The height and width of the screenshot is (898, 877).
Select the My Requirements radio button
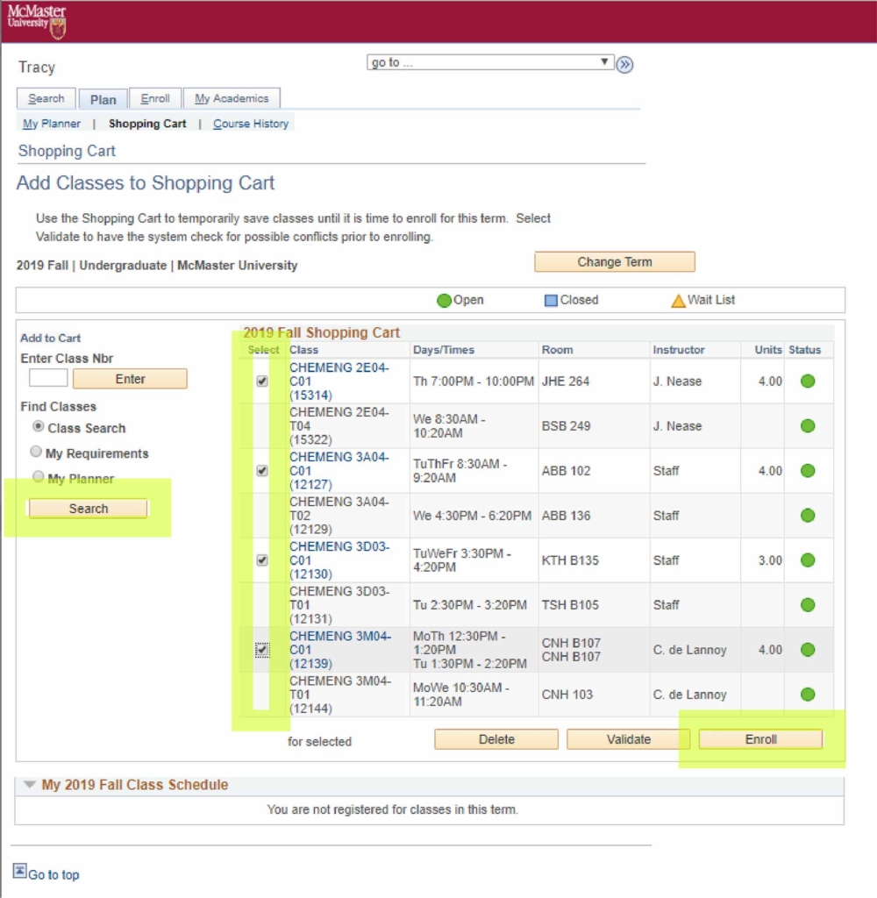pos(36,453)
